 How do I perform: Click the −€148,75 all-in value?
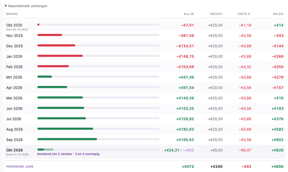coord(185,57)
